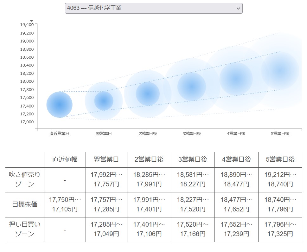Click table column header 3営業日後

(193, 159)
